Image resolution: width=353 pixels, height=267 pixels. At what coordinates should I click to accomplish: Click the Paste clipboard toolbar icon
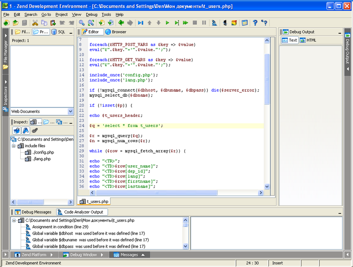[53, 23]
